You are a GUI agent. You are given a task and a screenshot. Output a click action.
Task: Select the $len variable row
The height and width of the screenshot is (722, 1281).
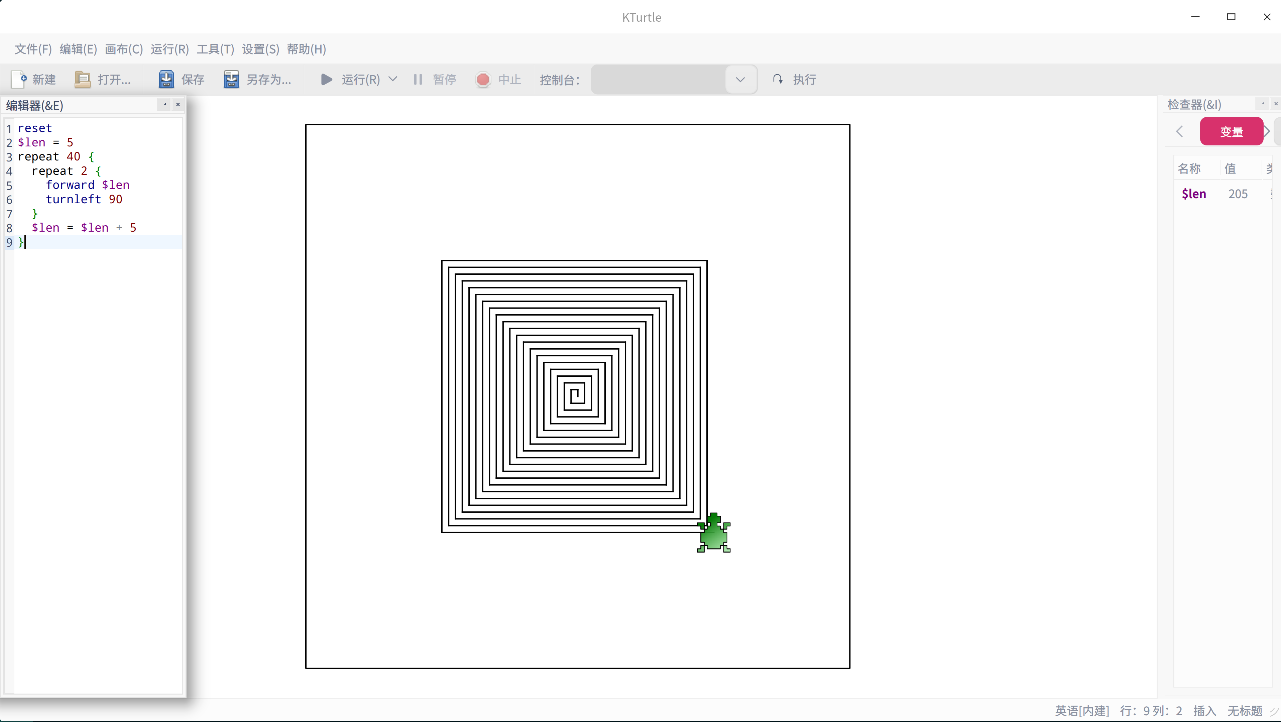1223,194
